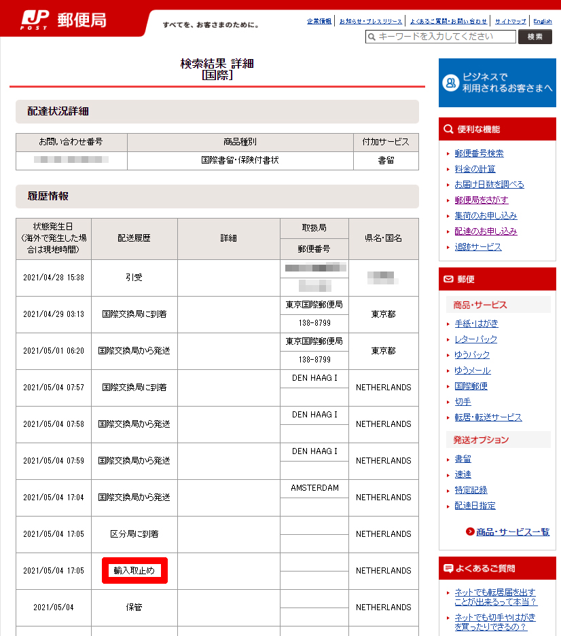
Task: Open お届け日数を調べる link
Action: pos(489,185)
